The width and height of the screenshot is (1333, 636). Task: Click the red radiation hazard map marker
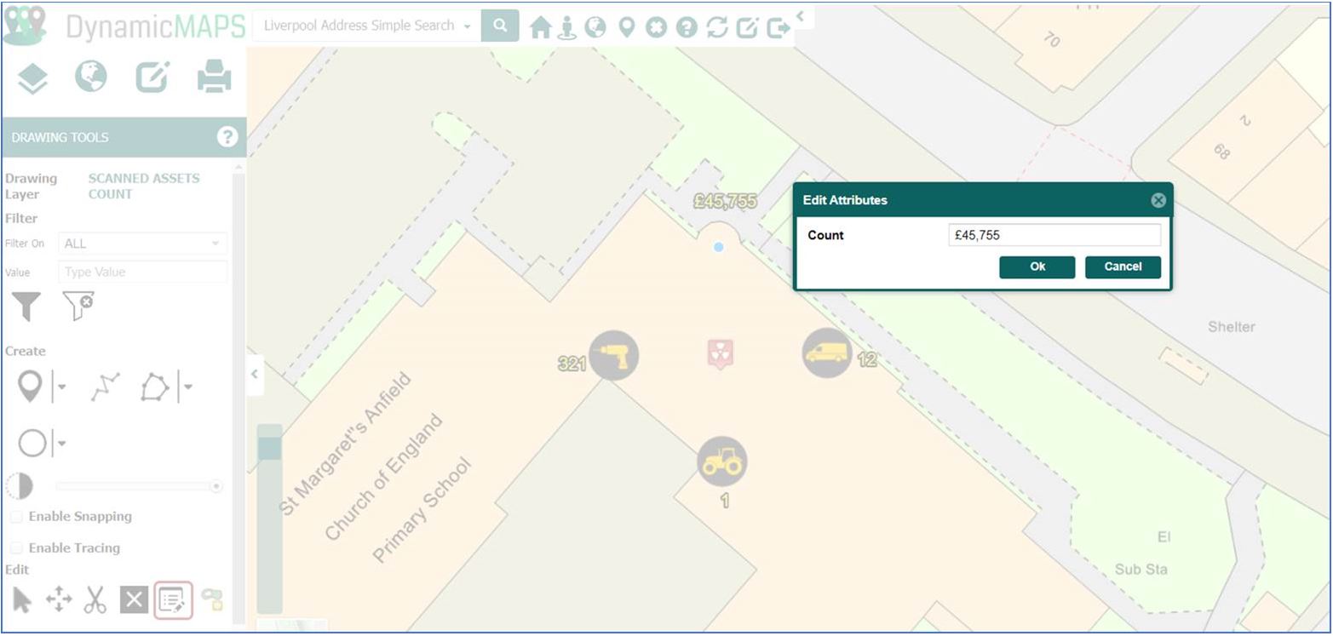(x=721, y=354)
